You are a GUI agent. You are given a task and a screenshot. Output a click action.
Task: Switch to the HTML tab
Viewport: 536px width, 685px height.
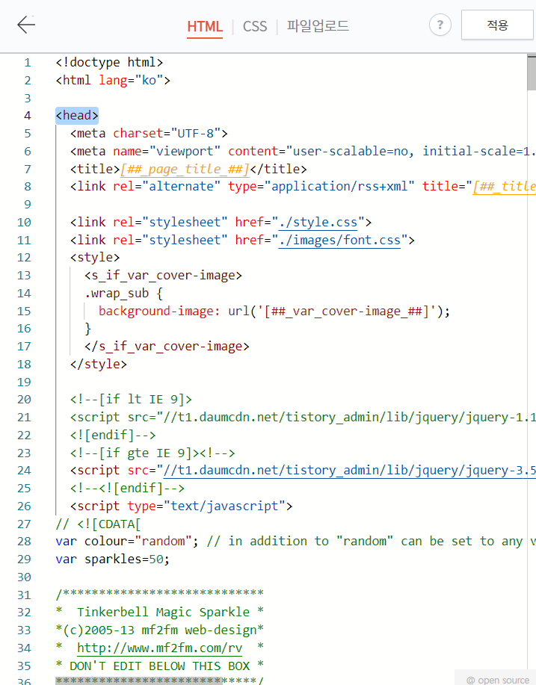tap(205, 27)
